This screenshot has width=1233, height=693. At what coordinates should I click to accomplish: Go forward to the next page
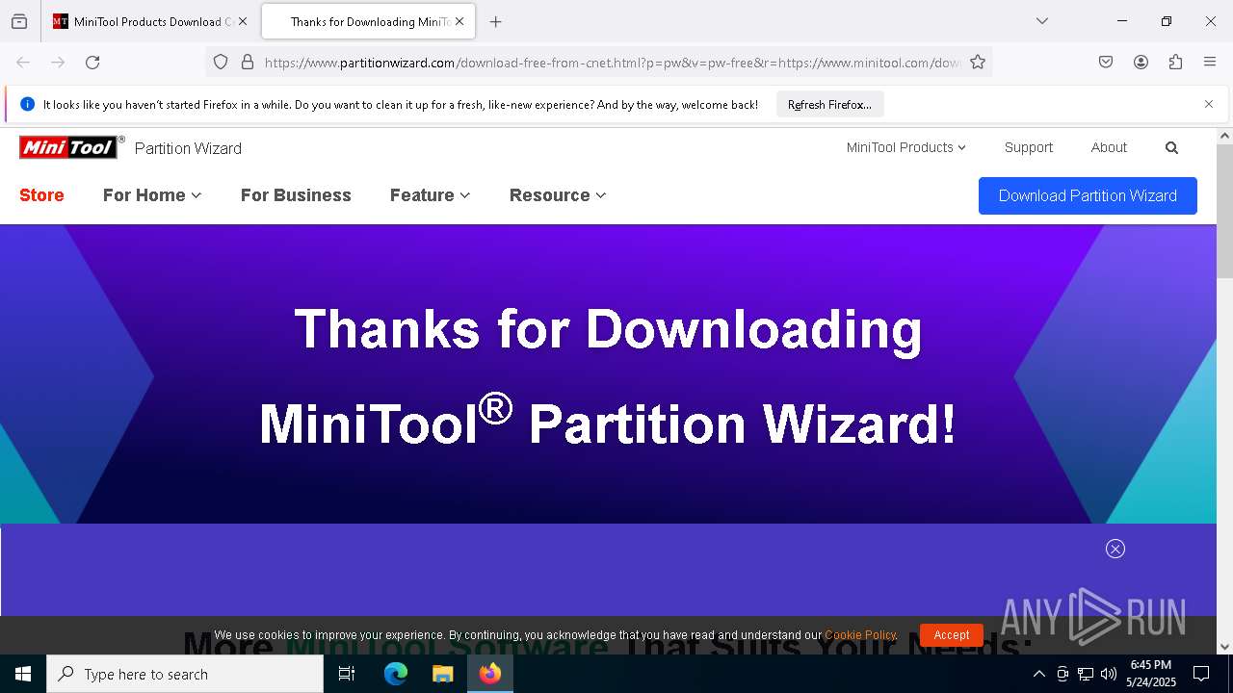(58, 63)
